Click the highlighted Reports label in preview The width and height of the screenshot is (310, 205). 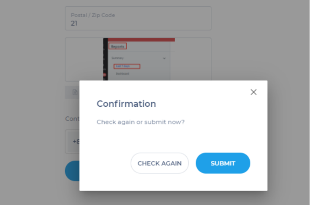pyautogui.click(x=117, y=46)
